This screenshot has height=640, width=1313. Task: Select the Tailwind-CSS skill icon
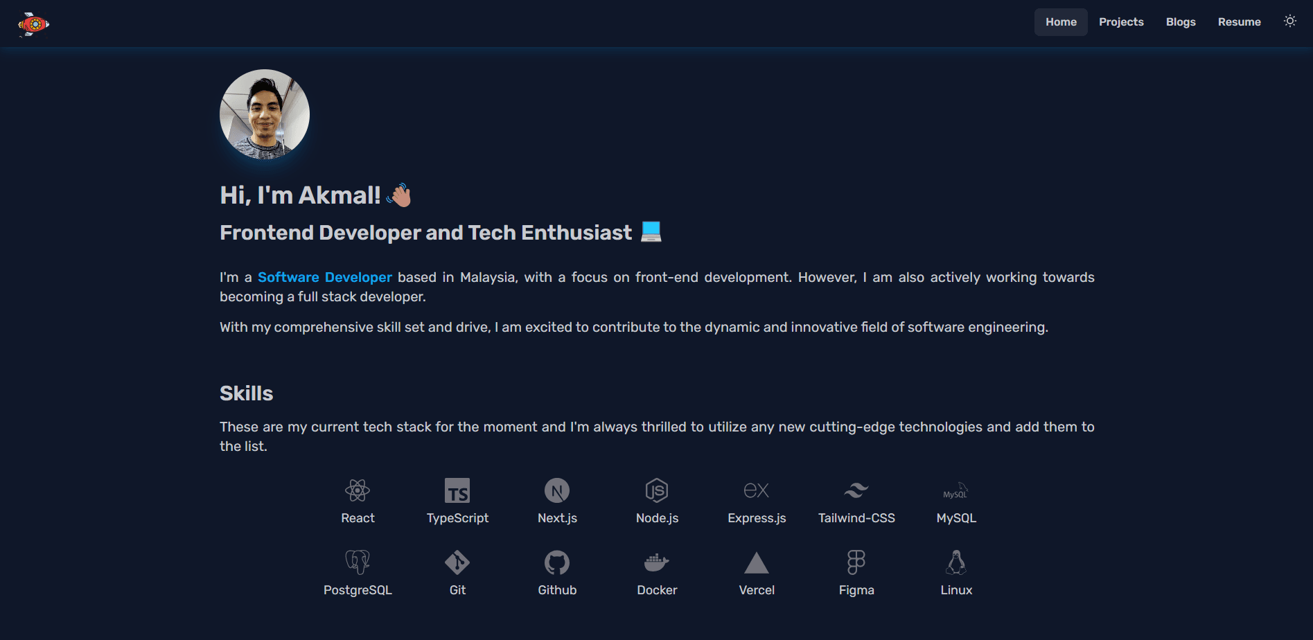[x=856, y=490]
